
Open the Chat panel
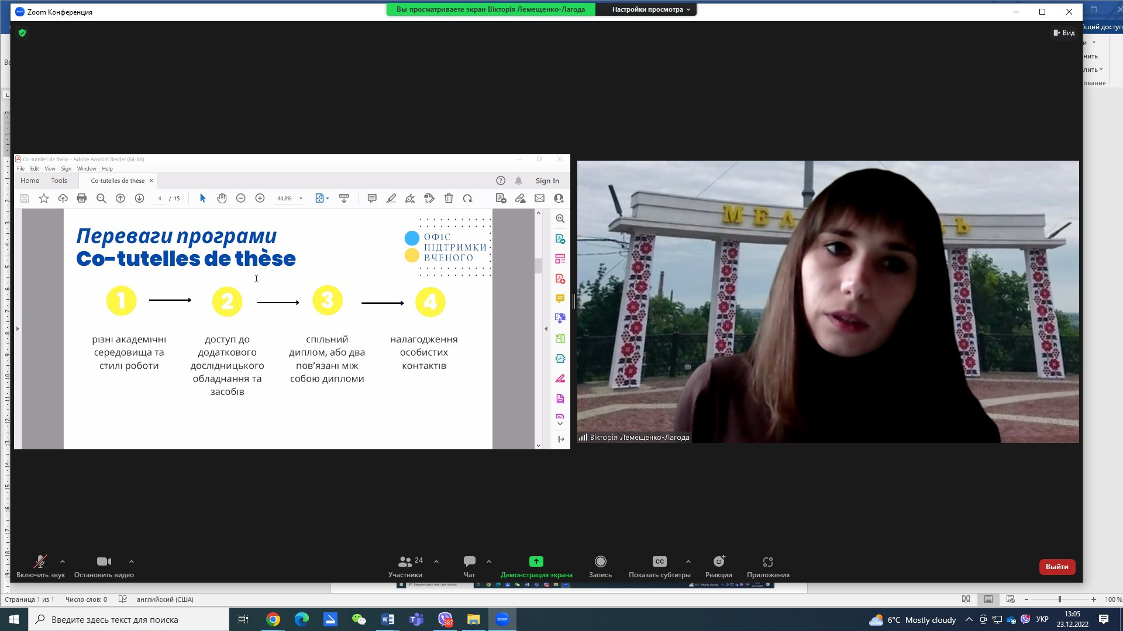[469, 562]
